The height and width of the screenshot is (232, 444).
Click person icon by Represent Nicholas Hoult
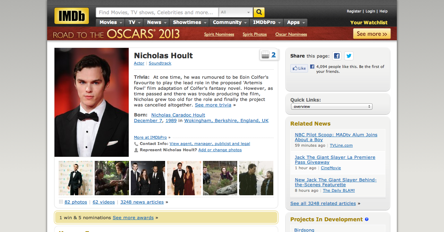(x=136, y=150)
